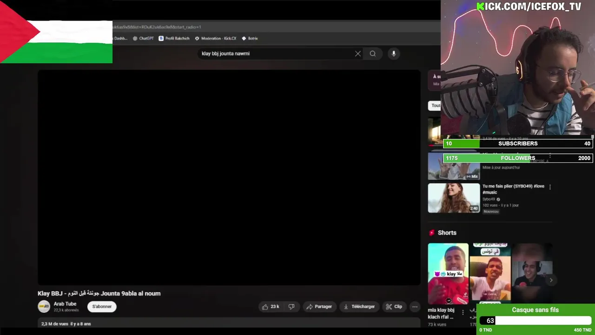This screenshot has width=595, height=335.
Task: Open options menu for 'Tu me fais plier' video
Action: 550,187
